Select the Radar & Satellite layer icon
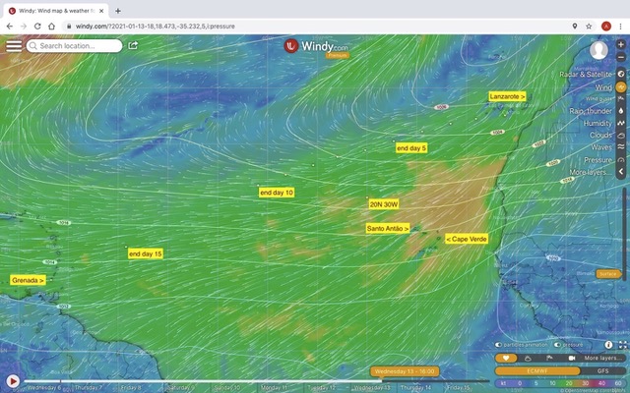 pyautogui.click(x=621, y=74)
